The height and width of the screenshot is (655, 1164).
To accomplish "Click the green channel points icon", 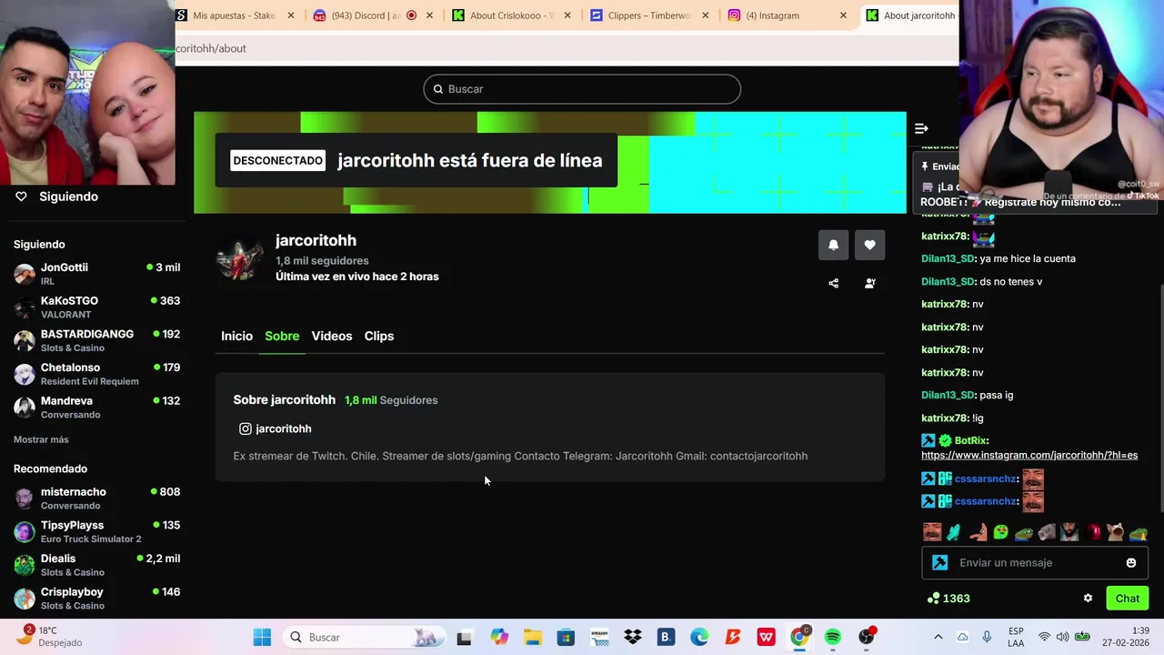I will click(x=933, y=599).
